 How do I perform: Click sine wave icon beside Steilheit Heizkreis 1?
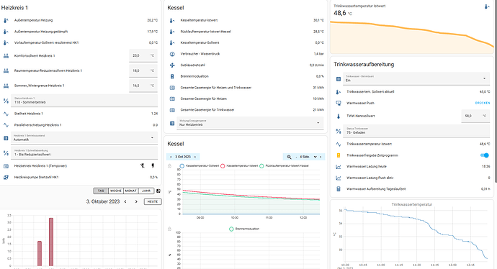click(6, 114)
